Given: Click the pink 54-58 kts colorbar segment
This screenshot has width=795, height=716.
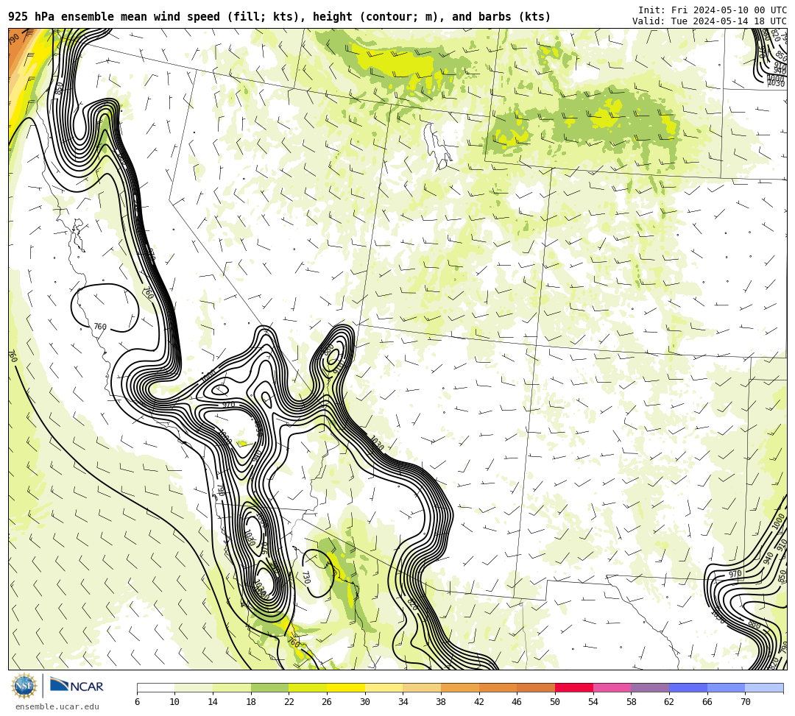Looking at the screenshot, I should pos(612,687).
